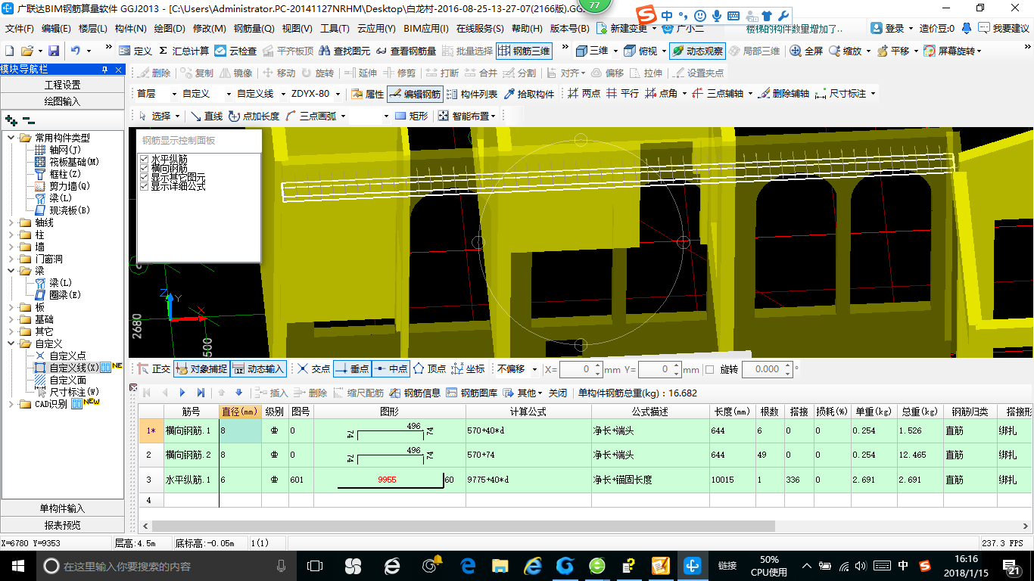Open the 帮助(H) menu
This screenshot has width=1034, height=581.
coord(528,29)
